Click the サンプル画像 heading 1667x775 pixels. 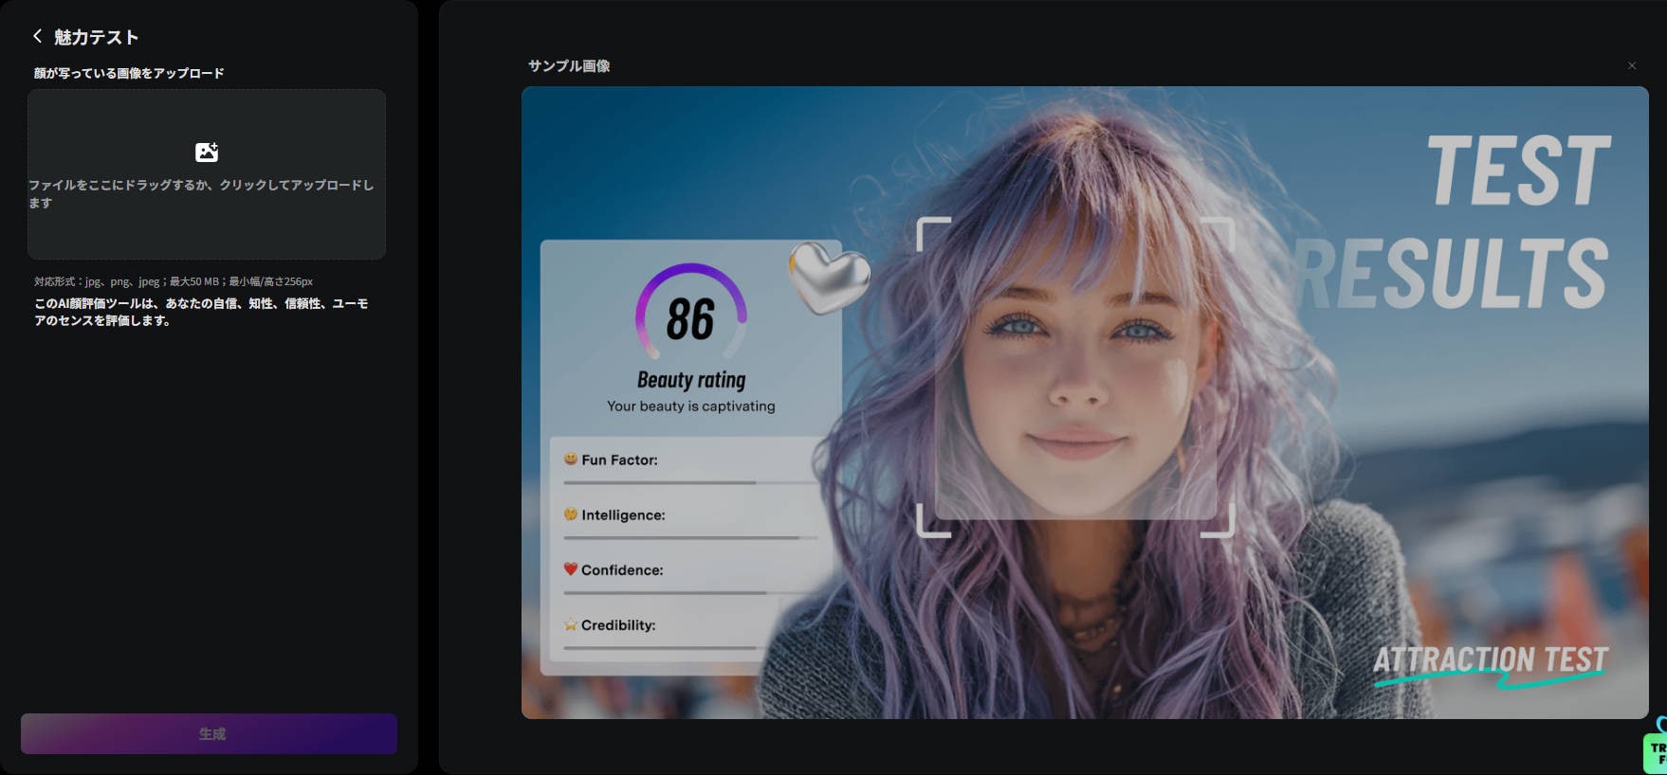(569, 65)
